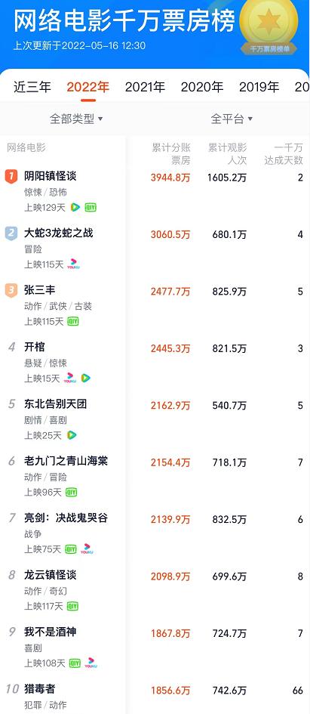Tap the 累计分账票房 column header
The image size is (310, 714).
(171, 154)
